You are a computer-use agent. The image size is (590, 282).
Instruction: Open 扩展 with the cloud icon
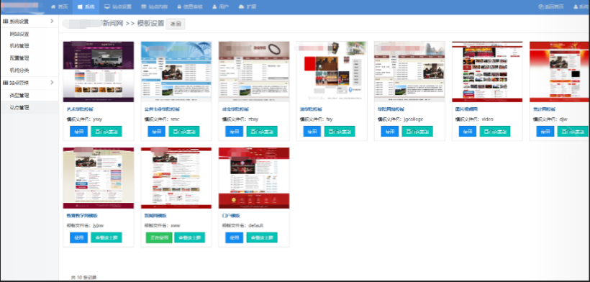tap(248, 6)
